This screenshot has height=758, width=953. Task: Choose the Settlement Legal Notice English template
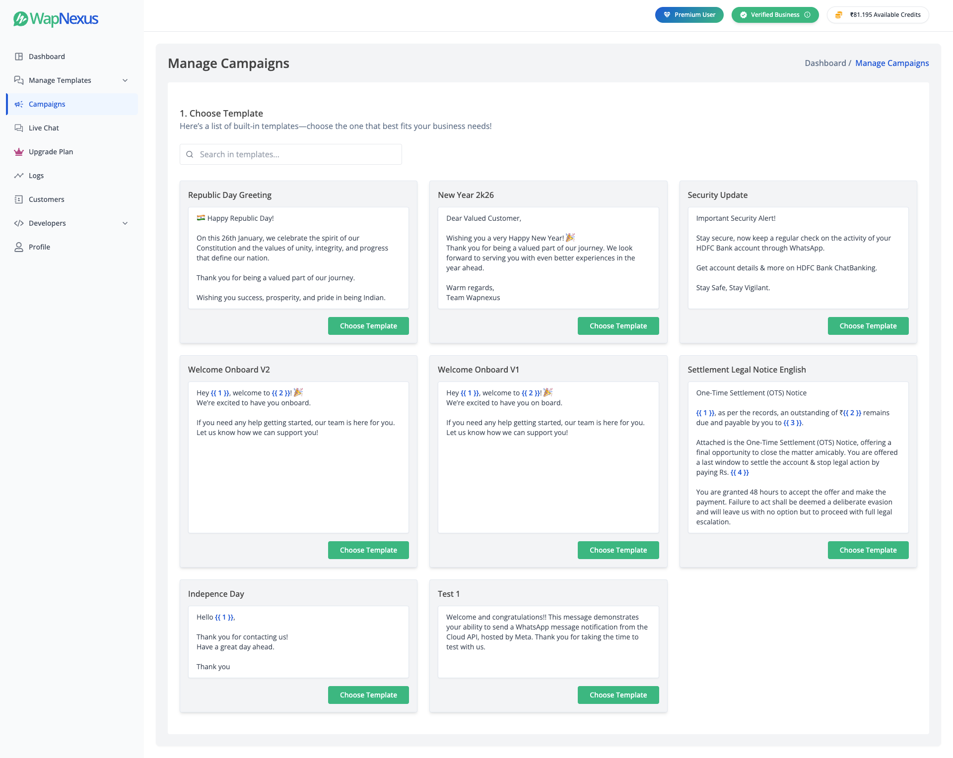868,550
